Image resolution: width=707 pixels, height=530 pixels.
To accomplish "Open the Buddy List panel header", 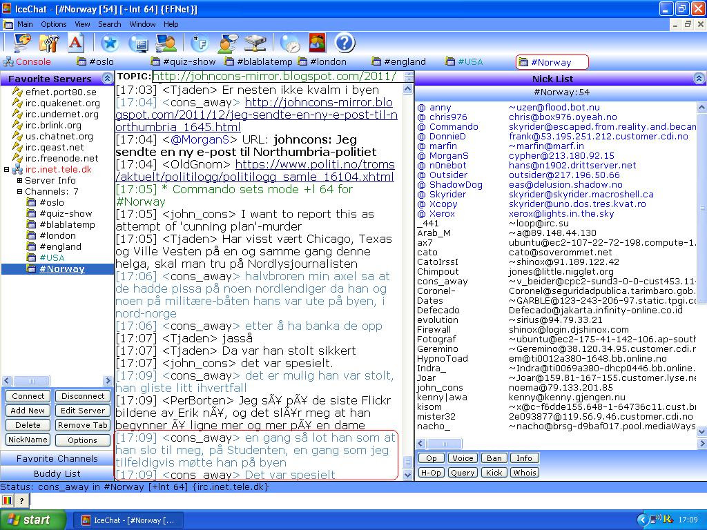I will point(57,473).
